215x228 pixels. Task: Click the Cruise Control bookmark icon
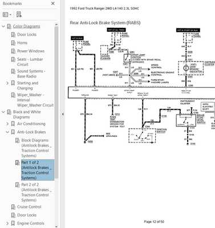[x=13, y=207]
